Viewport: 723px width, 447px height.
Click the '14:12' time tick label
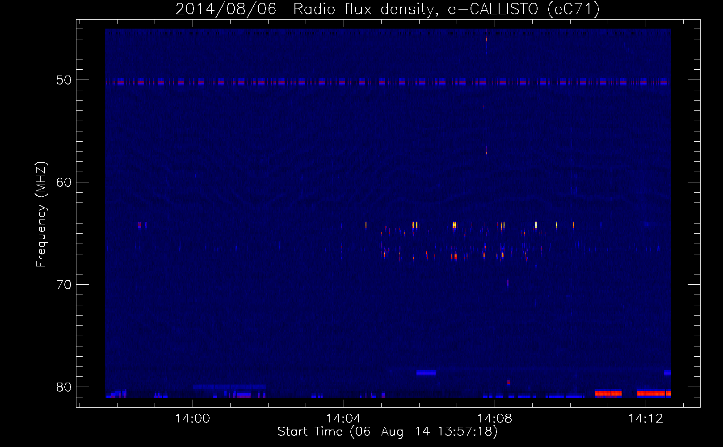(646, 419)
